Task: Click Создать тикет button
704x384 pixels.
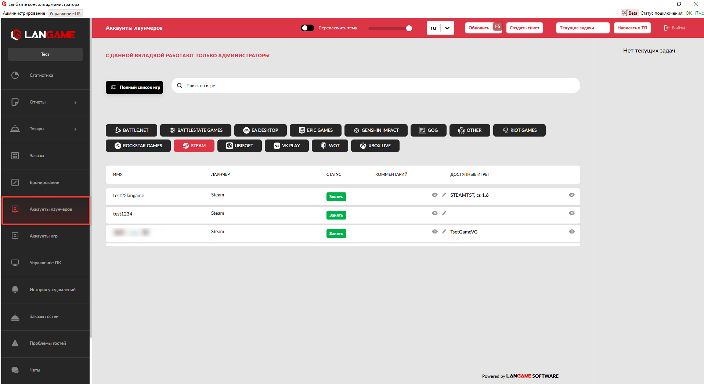Action: pos(524,28)
